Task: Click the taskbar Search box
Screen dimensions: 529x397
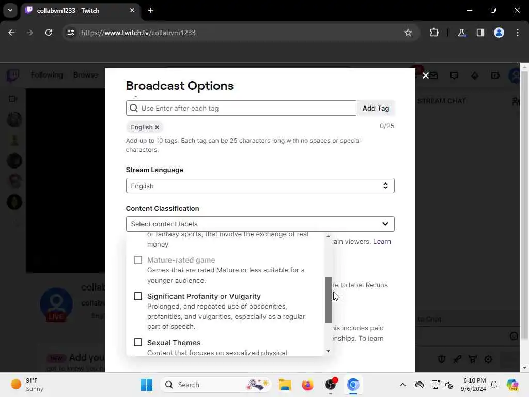Action: [215, 385]
